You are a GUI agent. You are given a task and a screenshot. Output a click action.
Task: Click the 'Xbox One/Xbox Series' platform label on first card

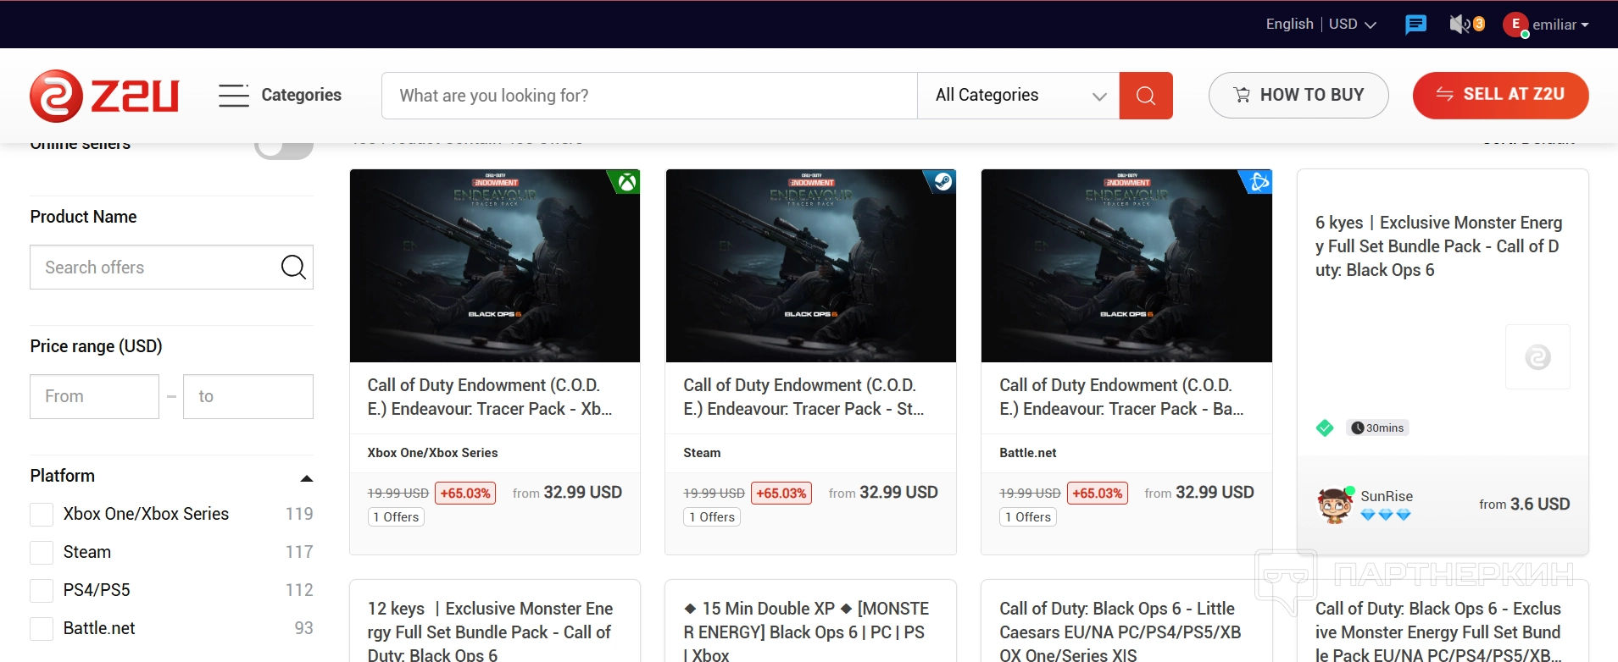(432, 453)
